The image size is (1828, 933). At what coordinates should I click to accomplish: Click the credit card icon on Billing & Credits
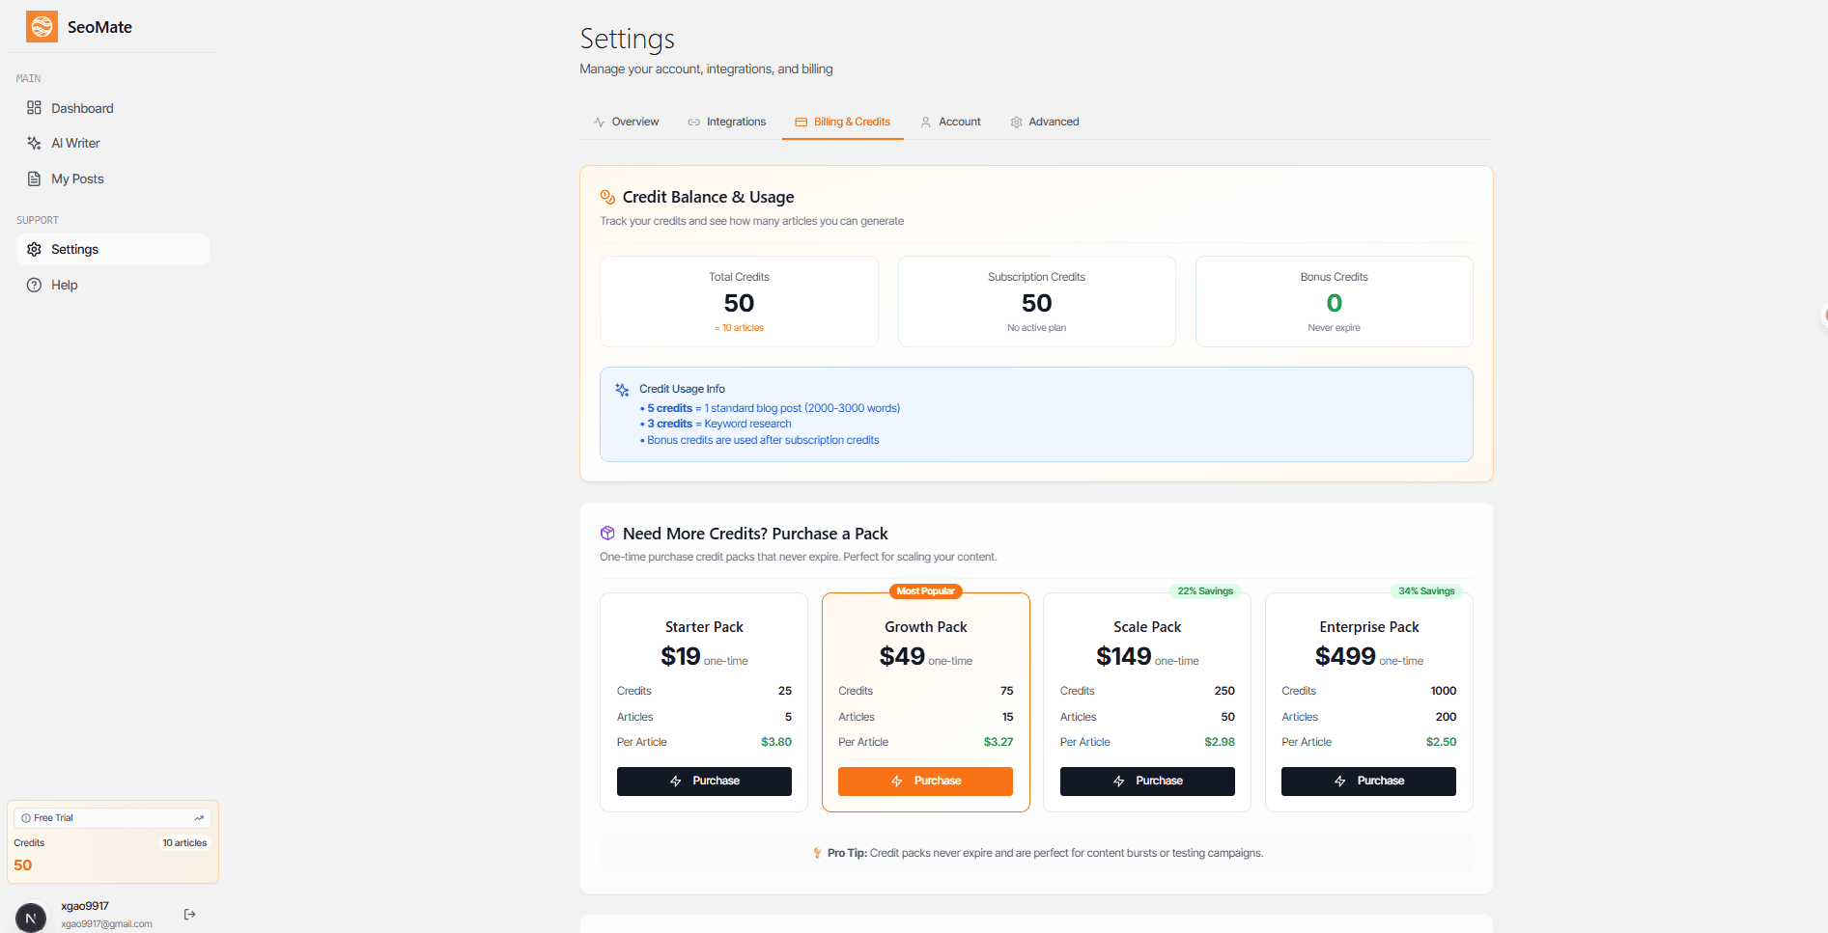click(801, 122)
